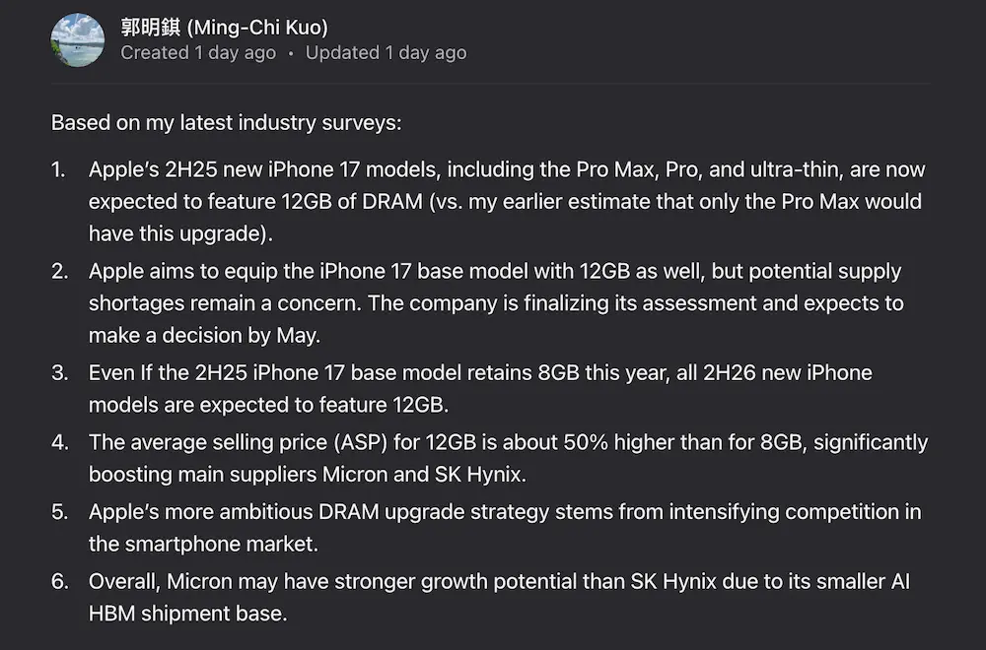Click the list number 3 marker
The width and height of the screenshot is (986, 650).
[x=59, y=373]
